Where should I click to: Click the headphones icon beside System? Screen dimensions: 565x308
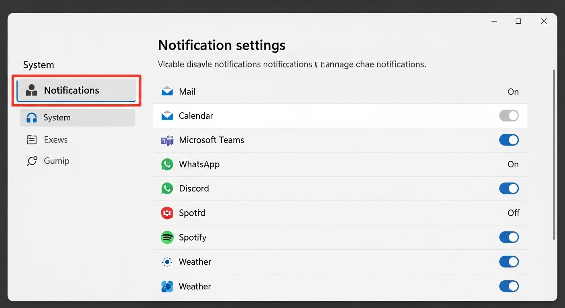[x=32, y=117]
